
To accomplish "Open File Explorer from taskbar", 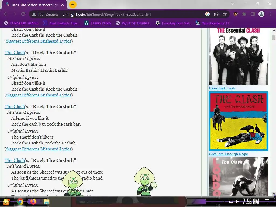I will click(46, 202).
